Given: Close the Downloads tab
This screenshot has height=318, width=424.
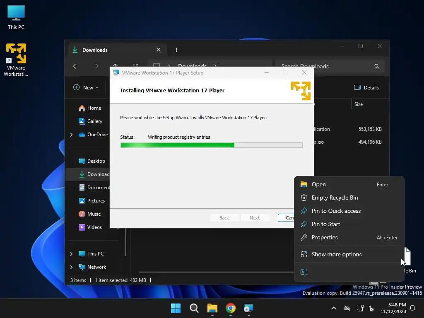Looking at the screenshot, I should coord(159,50).
